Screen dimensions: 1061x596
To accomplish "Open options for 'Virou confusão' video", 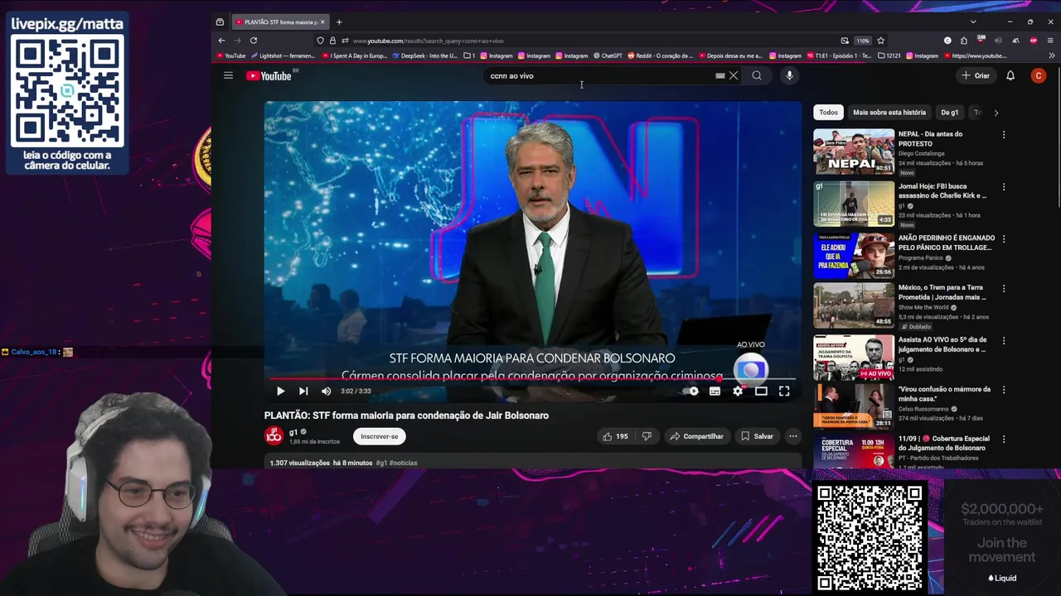I will [x=1004, y=390].
